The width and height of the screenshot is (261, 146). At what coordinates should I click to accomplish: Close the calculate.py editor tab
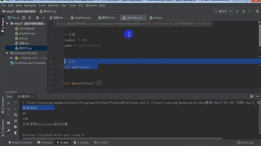145,18
